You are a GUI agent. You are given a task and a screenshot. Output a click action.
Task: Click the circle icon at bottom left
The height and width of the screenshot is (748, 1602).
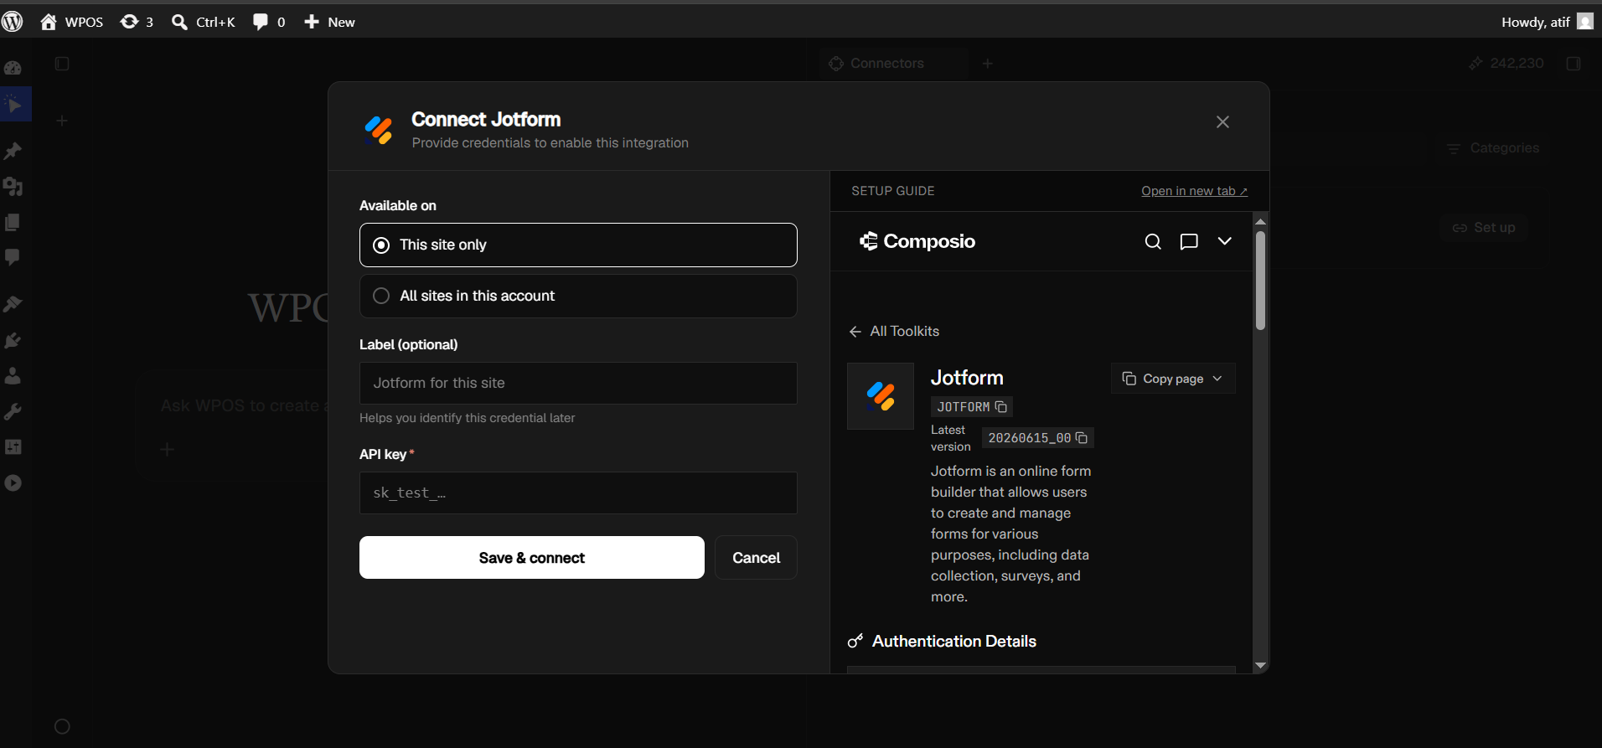click(x=62, y=726)
